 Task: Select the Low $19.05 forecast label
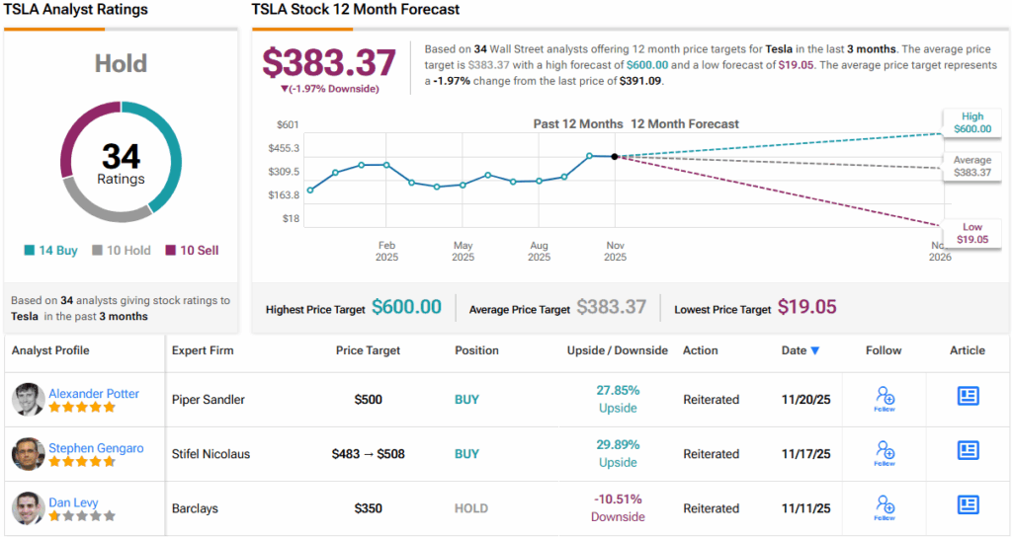(x=971, y=233)
